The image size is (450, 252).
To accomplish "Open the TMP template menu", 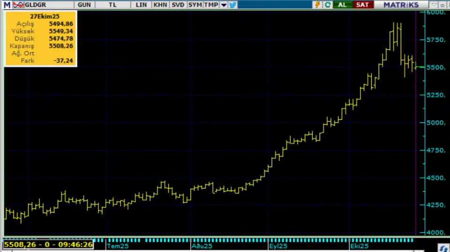I will pos(210,5).
